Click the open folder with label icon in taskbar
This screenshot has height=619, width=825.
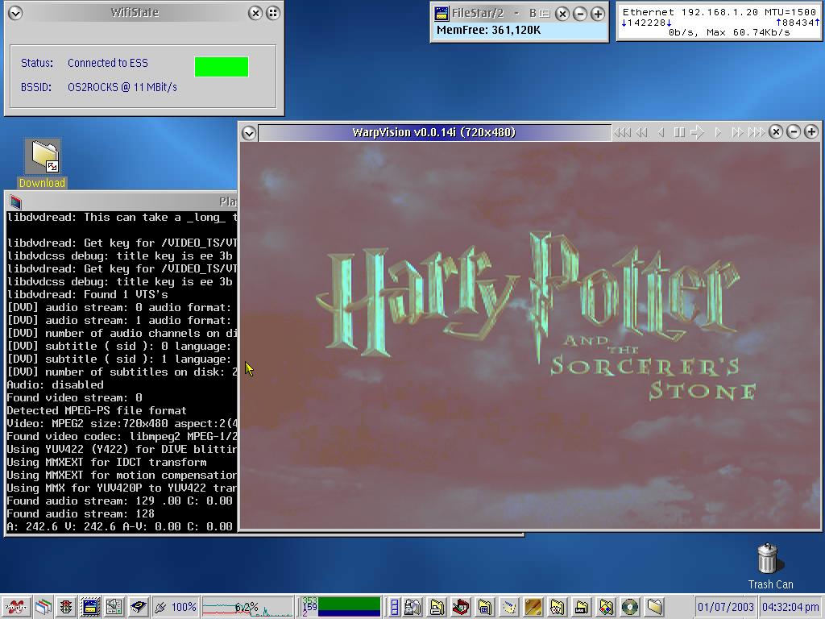582,608
